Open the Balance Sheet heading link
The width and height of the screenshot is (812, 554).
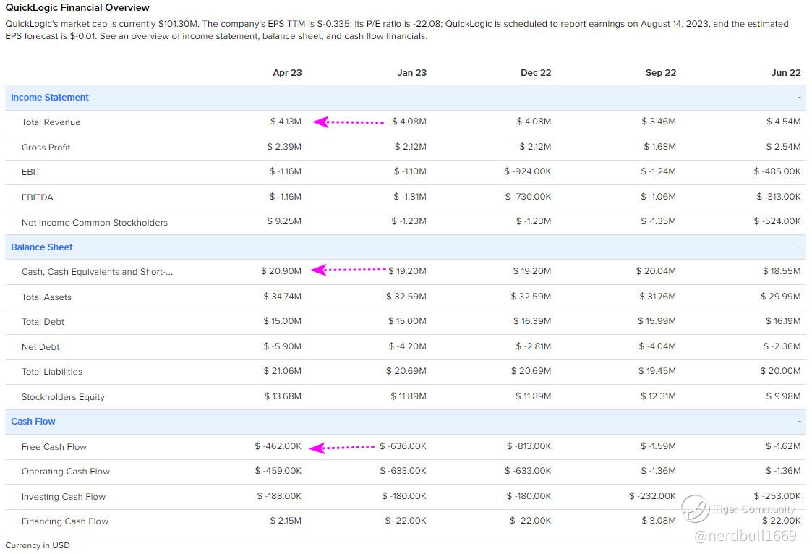(42, 247)
